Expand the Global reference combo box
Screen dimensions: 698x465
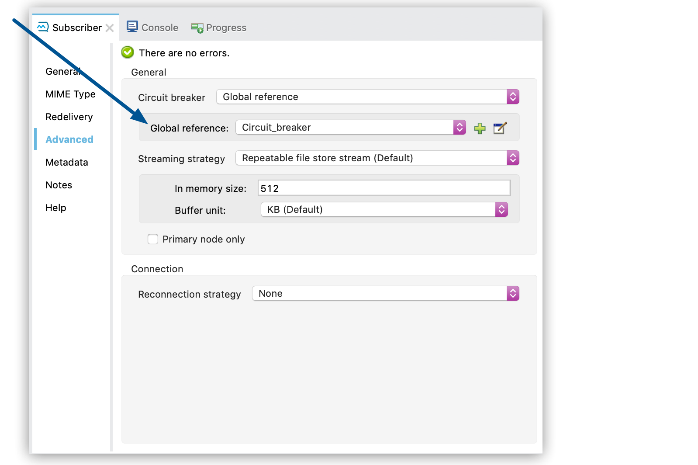point(460,127)
